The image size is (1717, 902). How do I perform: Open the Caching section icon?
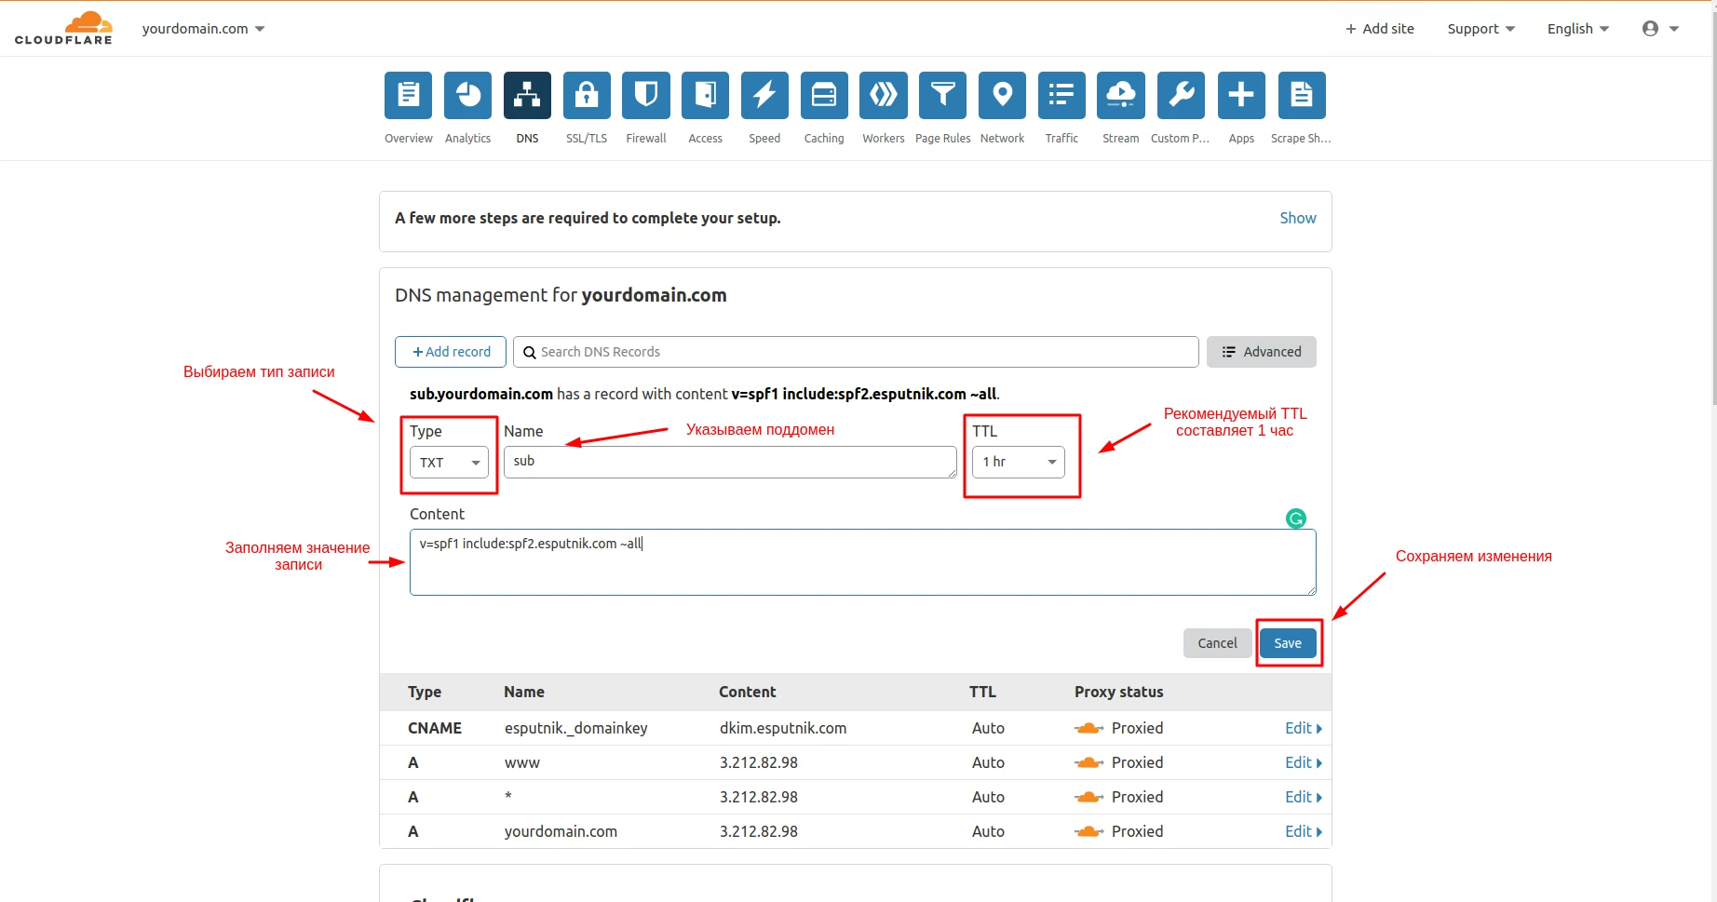point(824,96)
